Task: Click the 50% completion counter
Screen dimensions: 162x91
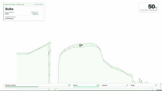Action: click(152, 7)
